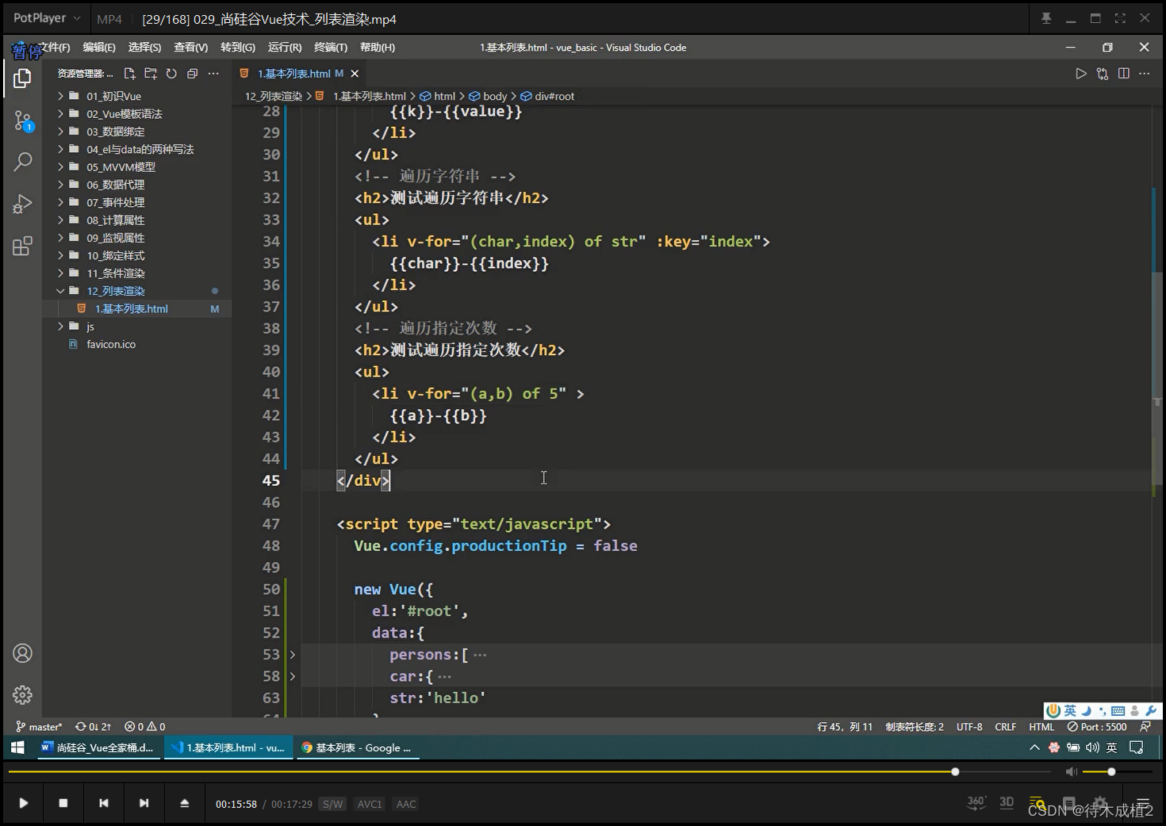
Task: Collapse all folders in explorer
Action: coord(192,74)
